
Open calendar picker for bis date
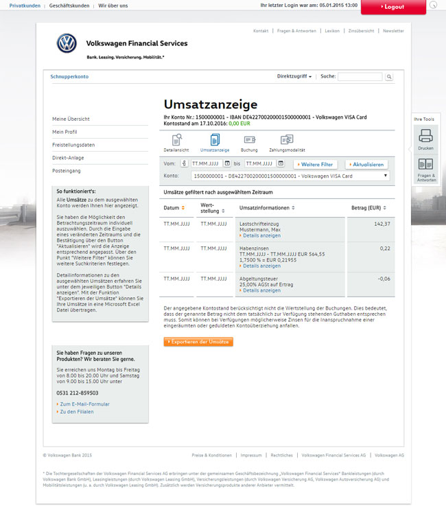281,163
